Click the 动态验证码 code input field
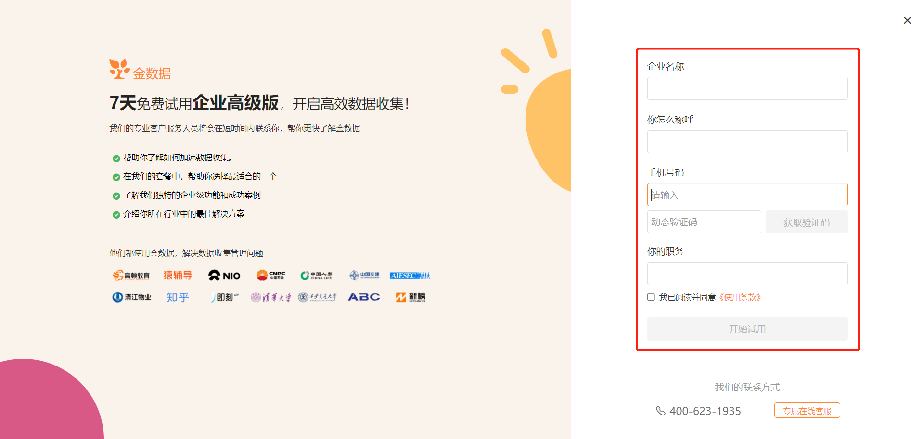 [704, 222]
